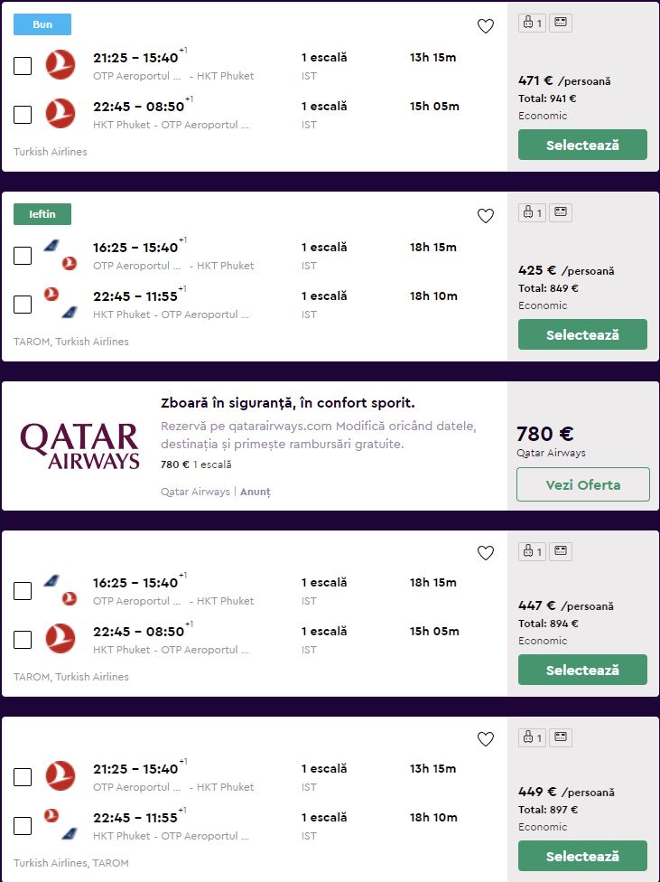Viewport: 660px width, 882px height.
Task: Check the 21:25 outbound flight in first offer
Action: (x=23, y=66)
